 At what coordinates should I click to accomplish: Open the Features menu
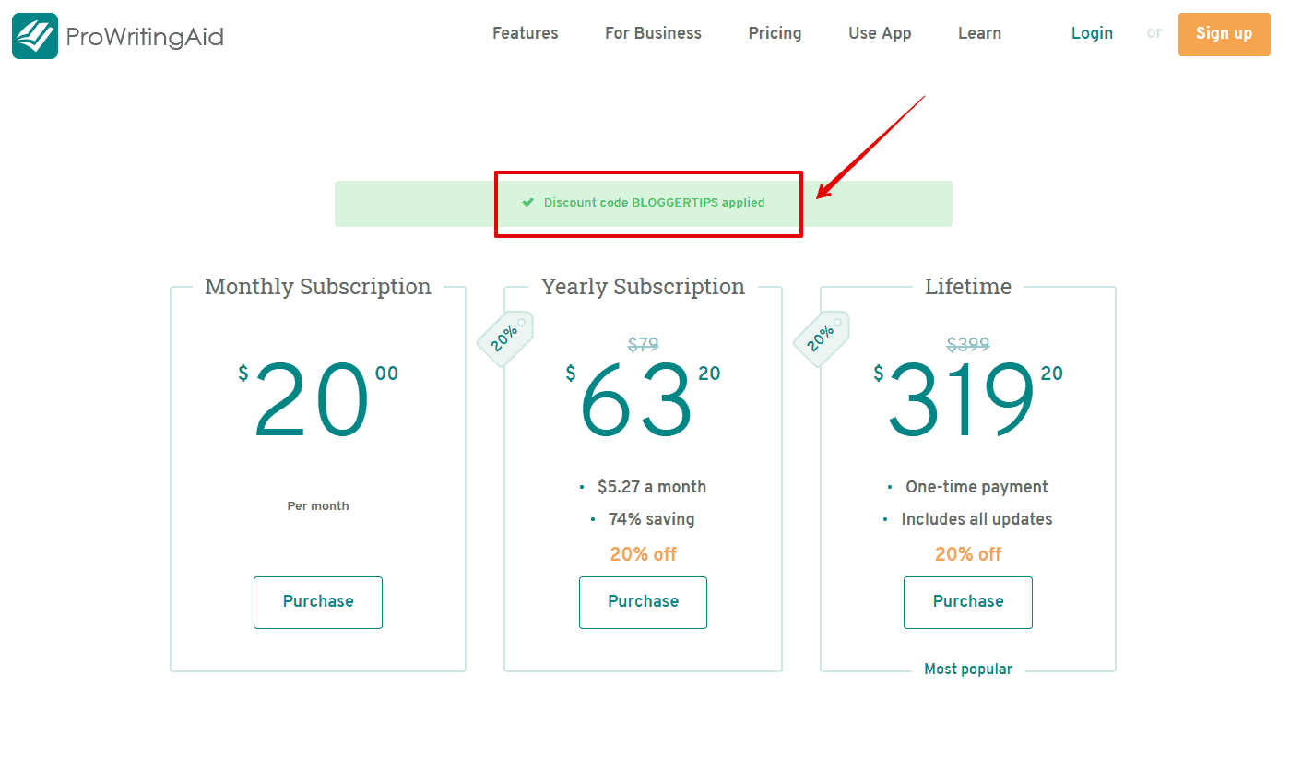tap(525, 33)
